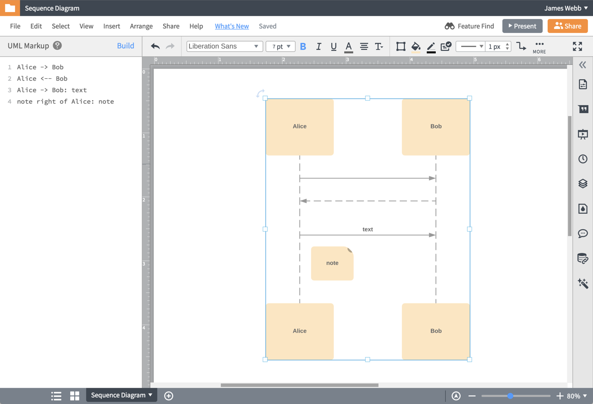Open the Liberation Sans font dropdown
593x404 pixels.
[x=224, y=46]
